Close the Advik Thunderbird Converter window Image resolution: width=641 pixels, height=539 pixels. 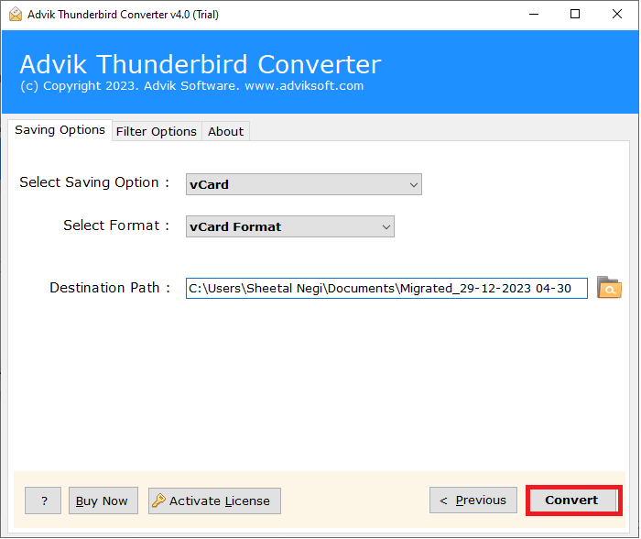[617, 15]
